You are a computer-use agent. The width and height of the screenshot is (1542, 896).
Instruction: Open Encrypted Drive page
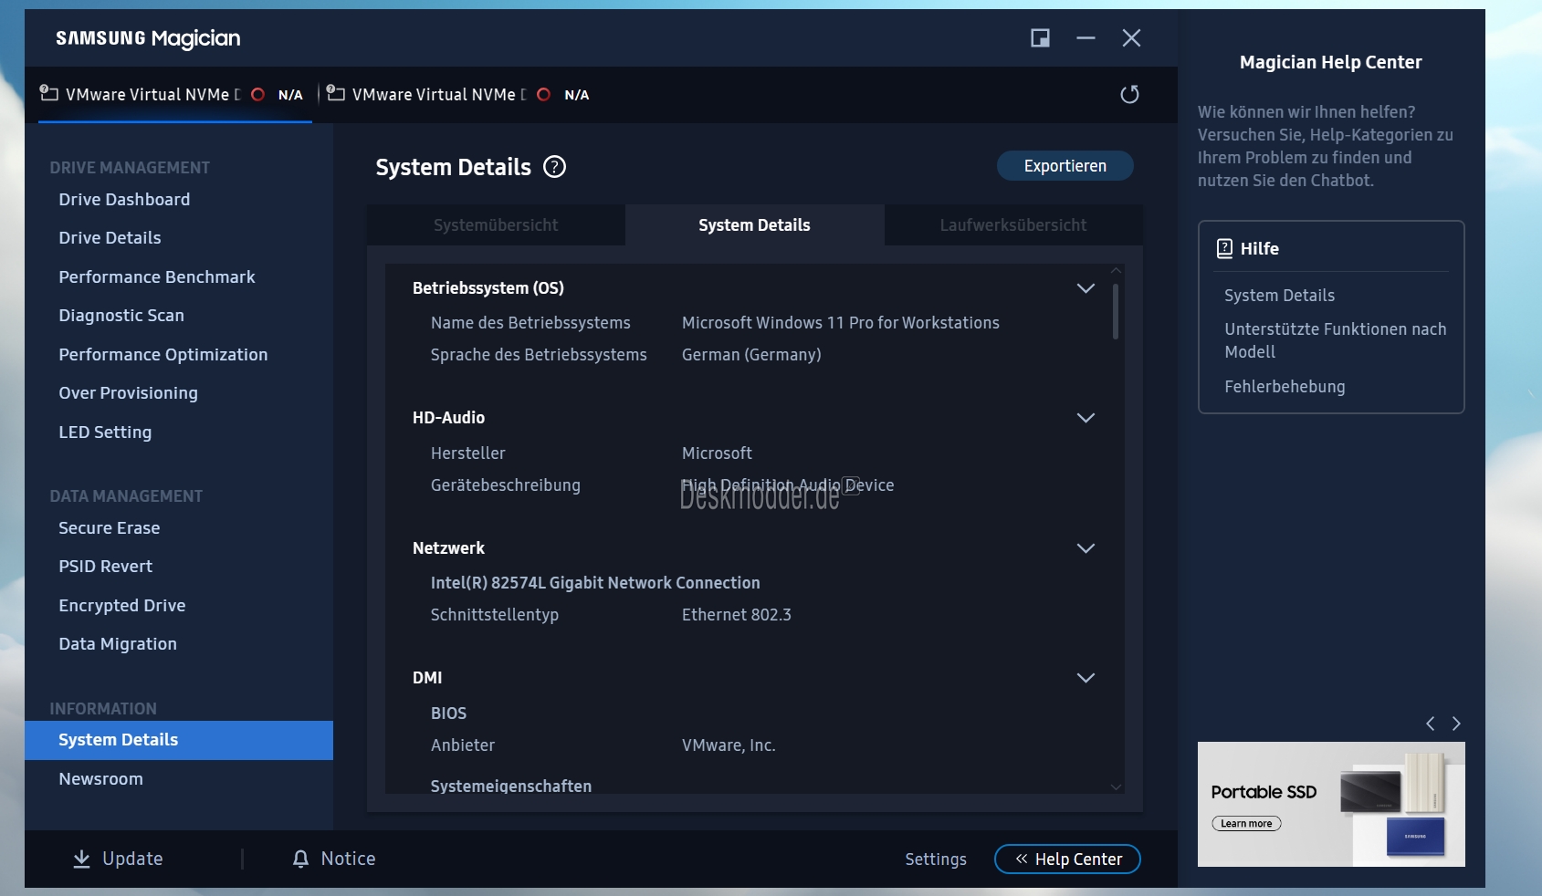pyautogui.click(x=122, y=606)
